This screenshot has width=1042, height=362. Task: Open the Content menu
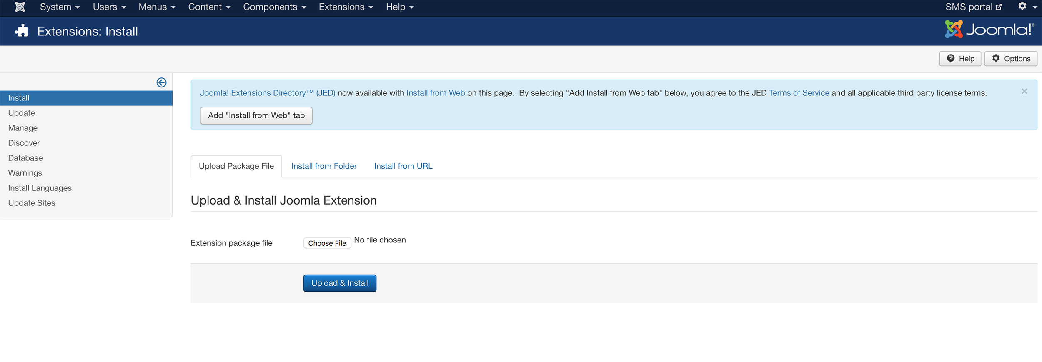209,7
